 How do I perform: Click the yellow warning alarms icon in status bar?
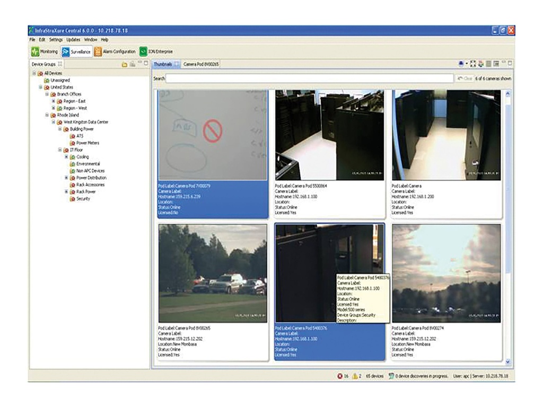pos(355,376)
